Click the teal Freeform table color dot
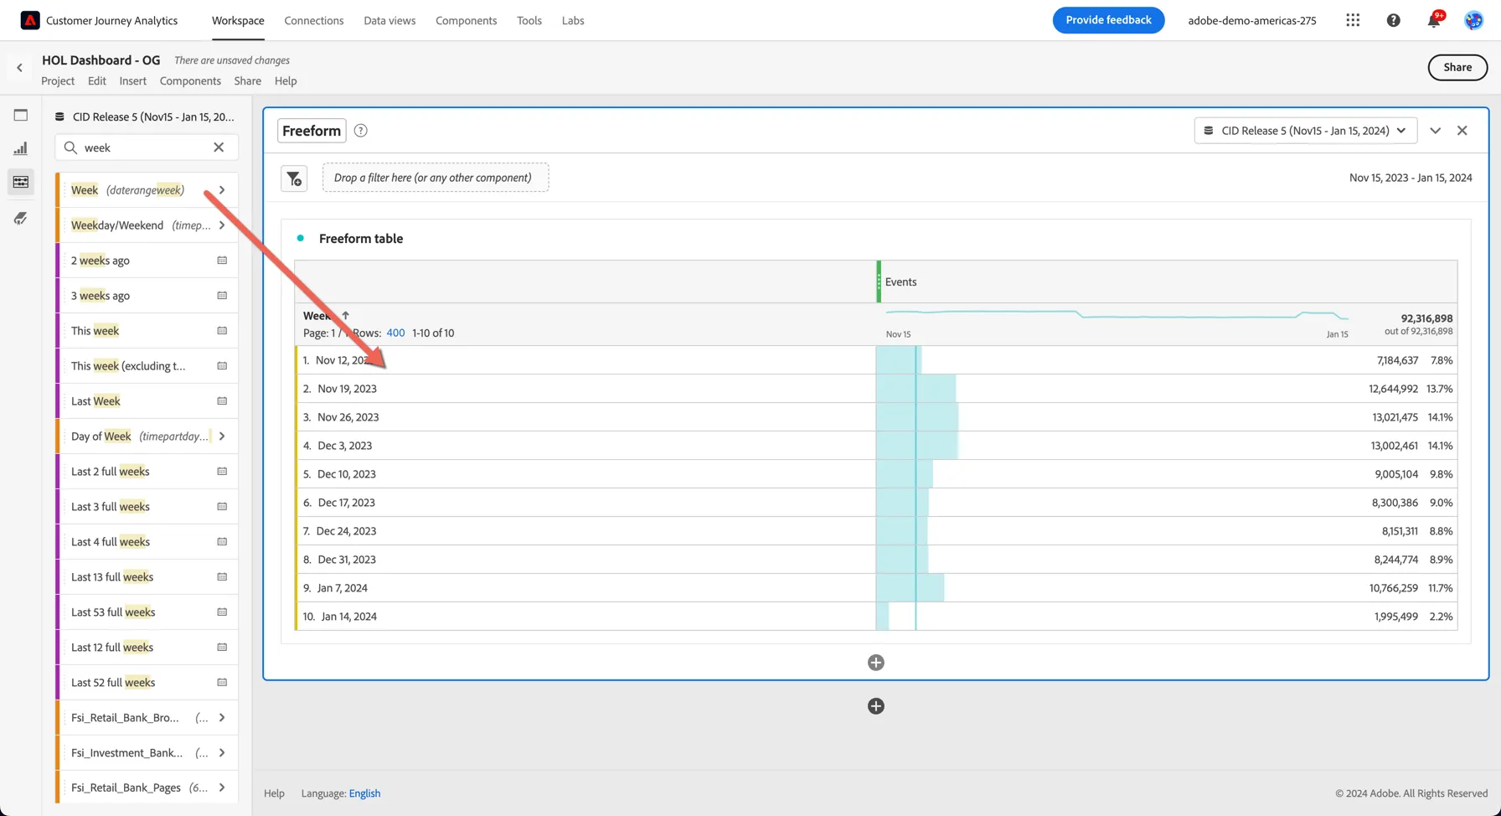1501x816 pixels. click(301, 239)
